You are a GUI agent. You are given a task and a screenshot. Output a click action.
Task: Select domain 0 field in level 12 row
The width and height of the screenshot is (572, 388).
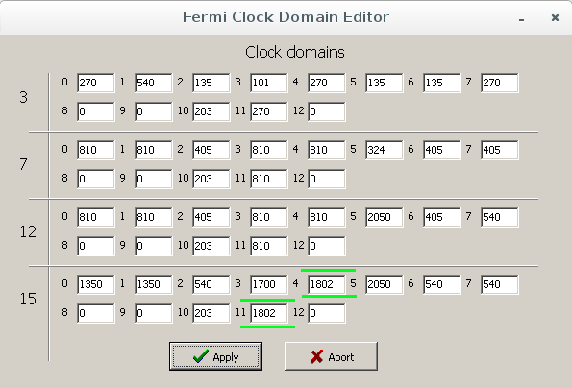[x=96, y=217]
